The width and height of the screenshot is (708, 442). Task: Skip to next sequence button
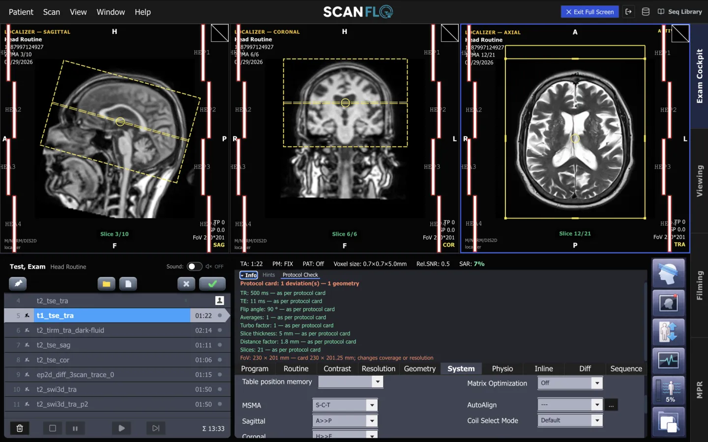(x=156, y=428)
